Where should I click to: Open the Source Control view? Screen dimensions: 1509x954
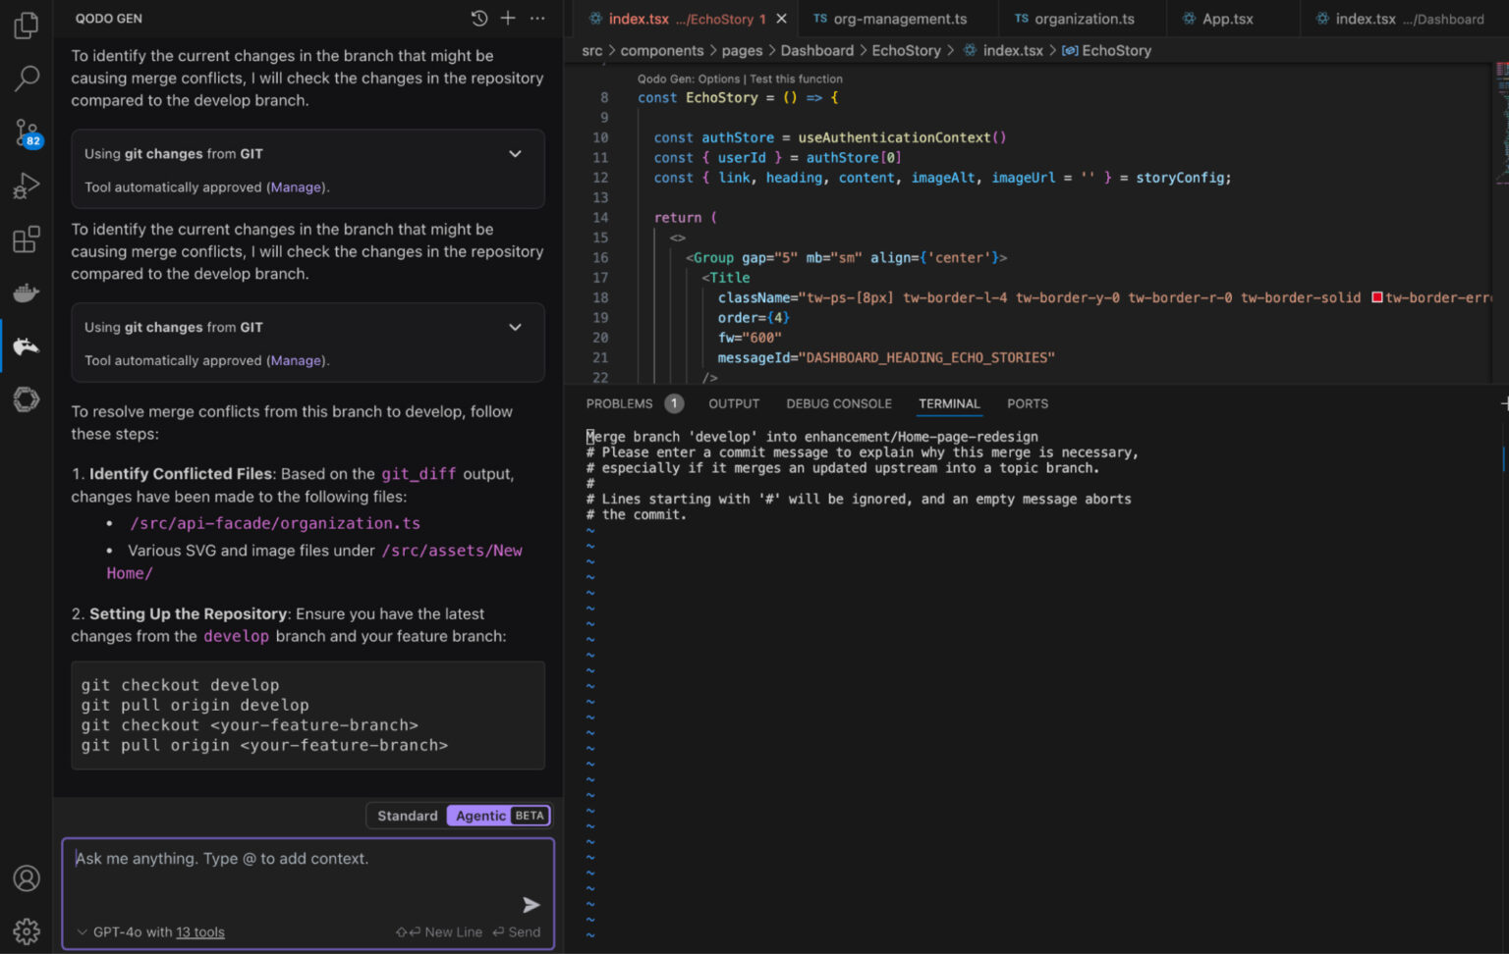click(x=27, y=131)
